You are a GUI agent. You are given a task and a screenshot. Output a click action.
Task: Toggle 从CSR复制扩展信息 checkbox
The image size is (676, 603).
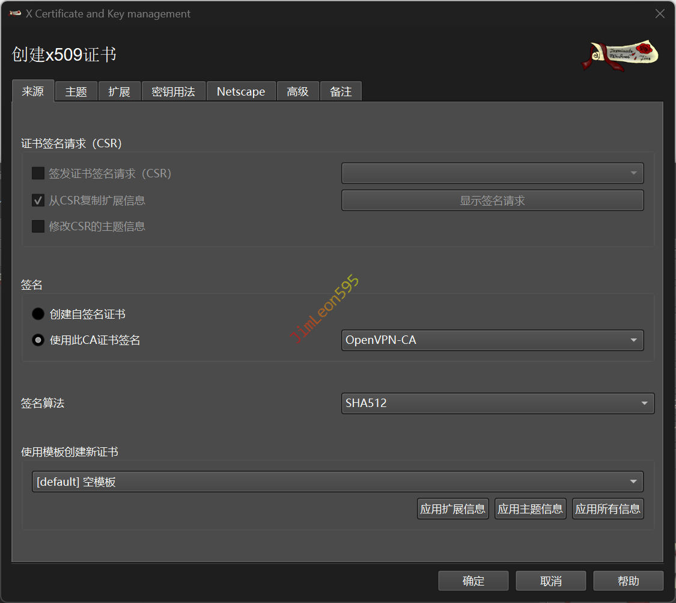(38, 200)
